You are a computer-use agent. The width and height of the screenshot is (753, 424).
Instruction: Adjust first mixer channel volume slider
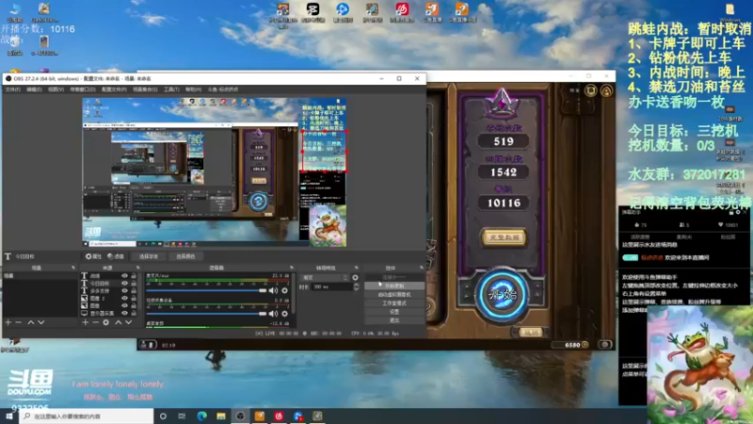tap(206, 290)
